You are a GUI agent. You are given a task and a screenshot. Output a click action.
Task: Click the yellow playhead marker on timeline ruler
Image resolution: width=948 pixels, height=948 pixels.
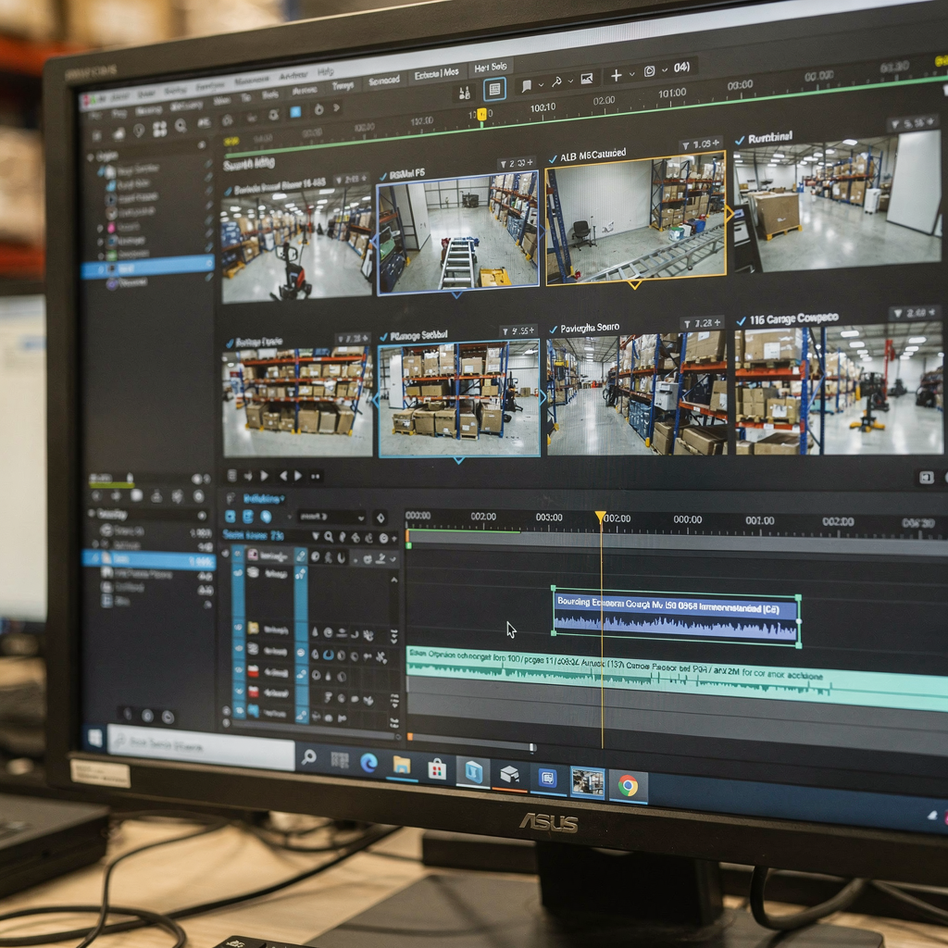pos(600,517)
